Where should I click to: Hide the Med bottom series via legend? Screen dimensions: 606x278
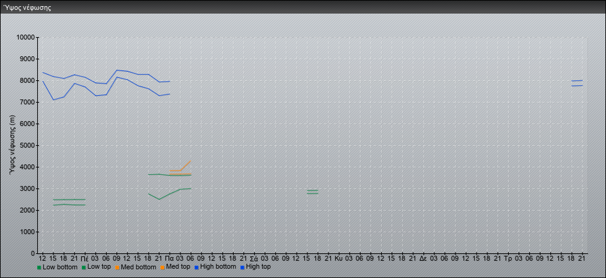click(x=136, y=267)
